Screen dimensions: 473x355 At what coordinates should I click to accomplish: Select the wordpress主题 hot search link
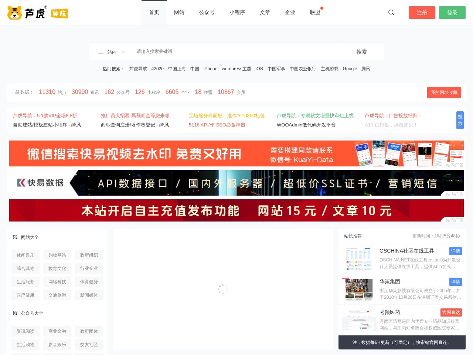pyautogui.click(x=236, y=69)
